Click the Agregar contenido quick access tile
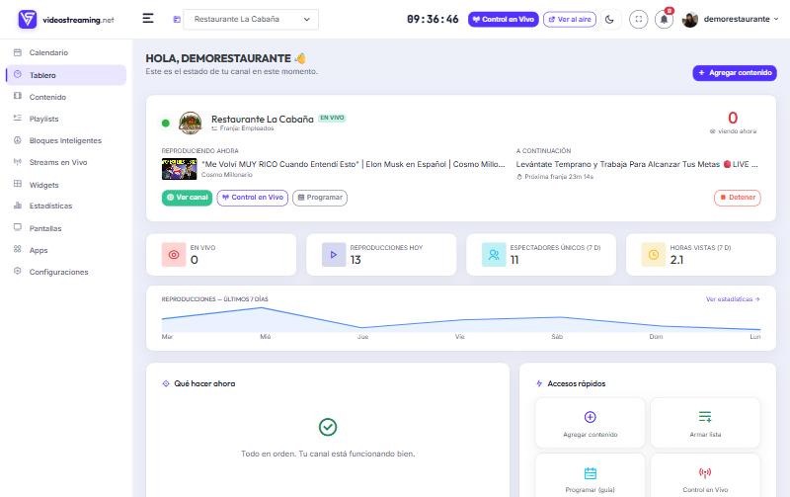Image resolution: width=790 pixels, height=497 pixels. (590, 422)
